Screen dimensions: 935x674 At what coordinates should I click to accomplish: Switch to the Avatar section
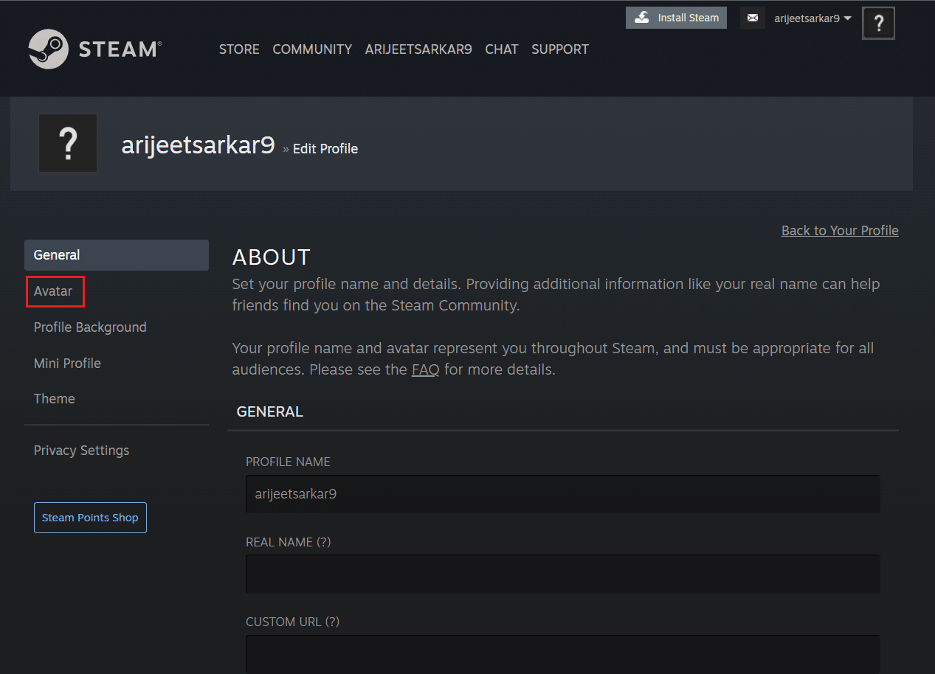pos(54,291)
